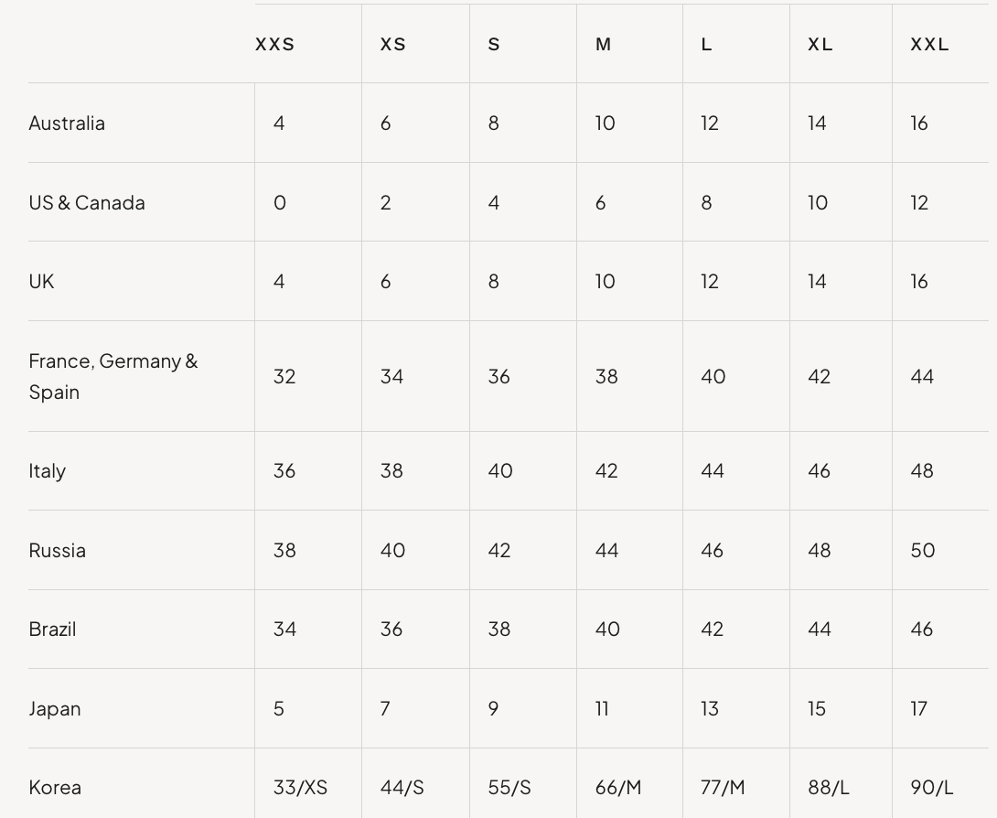Click the M column header
Image resolution: width=997 pixels, height=818 pixels.
(x=603, y=45)
